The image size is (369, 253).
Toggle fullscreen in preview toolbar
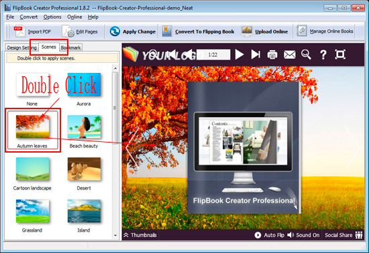(x=340, y=54)
